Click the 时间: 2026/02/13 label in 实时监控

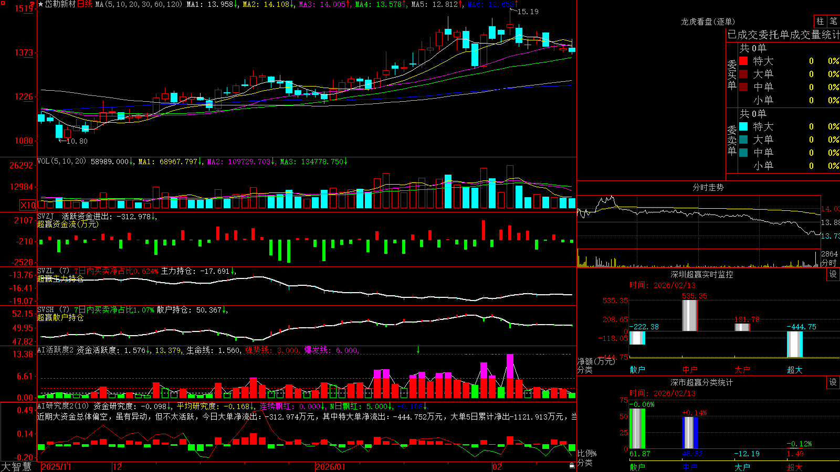point(663,285)
